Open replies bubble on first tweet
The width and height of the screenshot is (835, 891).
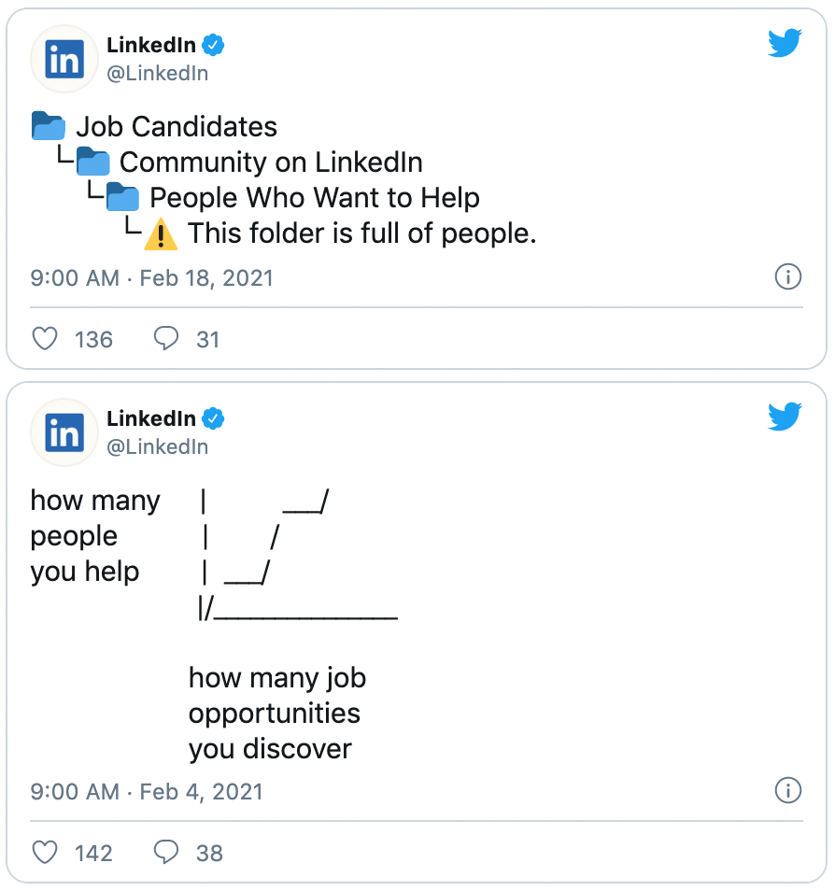click(x=166, y=339)
